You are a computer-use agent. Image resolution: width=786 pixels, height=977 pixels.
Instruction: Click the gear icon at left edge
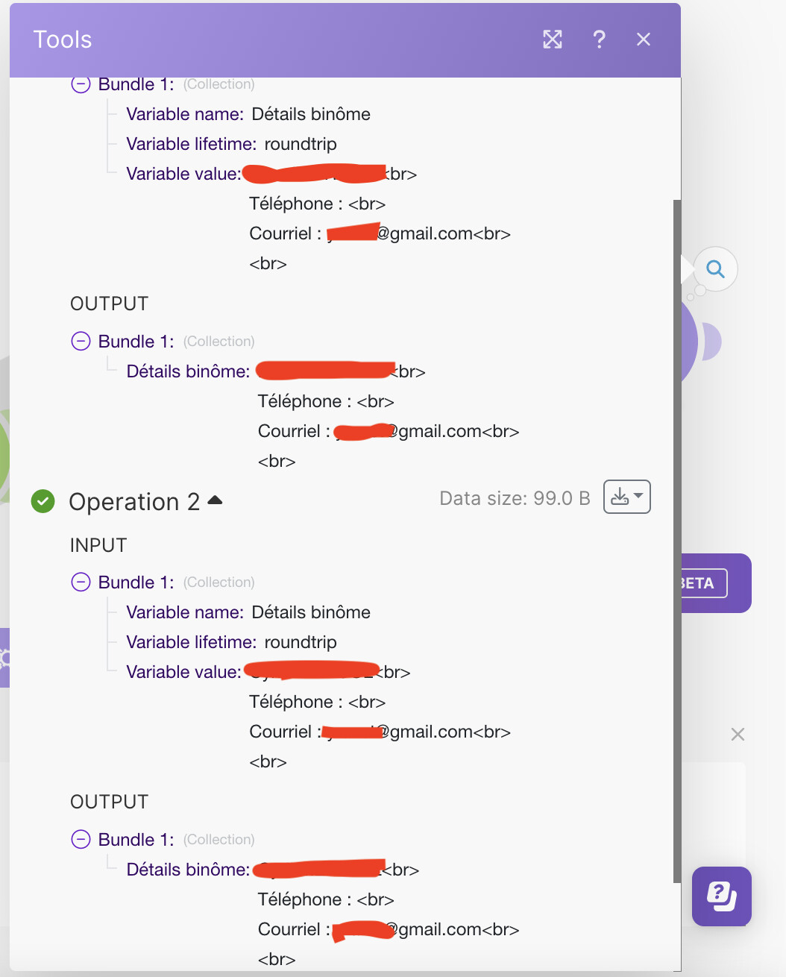point(4,658)
